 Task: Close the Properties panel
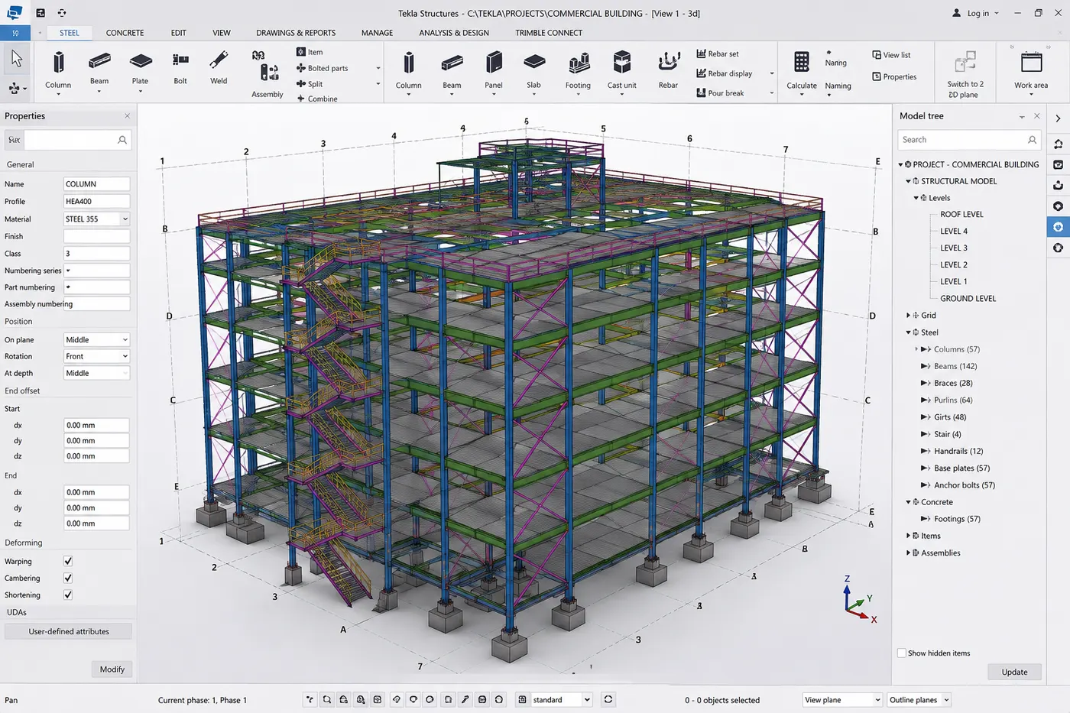(127, 116)
